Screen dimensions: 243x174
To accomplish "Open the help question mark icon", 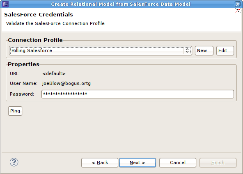I will click(x=14, y=162).
